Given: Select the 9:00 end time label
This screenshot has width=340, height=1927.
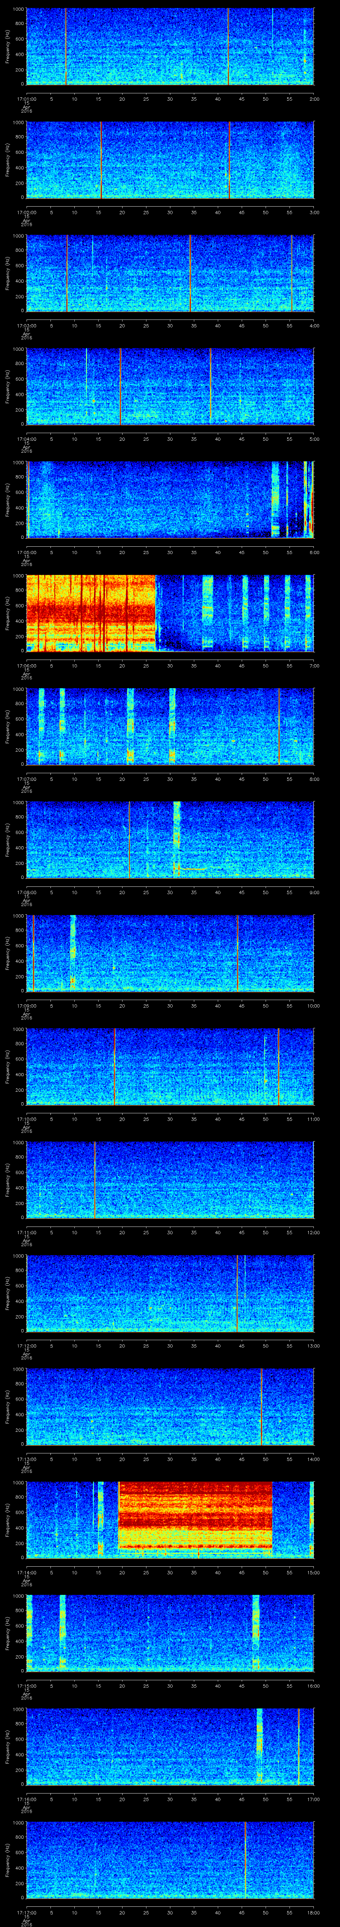Looking at the screenshot, I should (314, 892).
